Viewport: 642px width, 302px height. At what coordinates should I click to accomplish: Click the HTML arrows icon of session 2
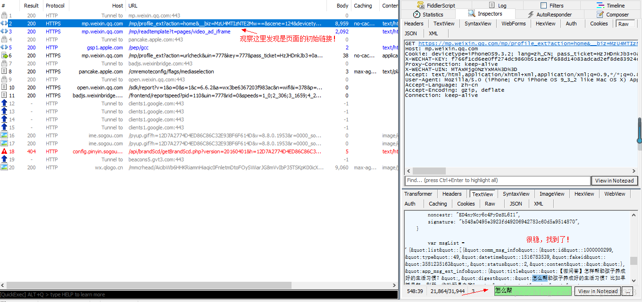pos(4,24)
